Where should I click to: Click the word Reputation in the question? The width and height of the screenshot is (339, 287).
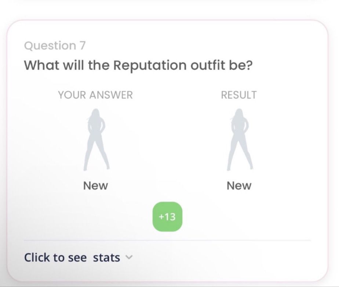150,65
